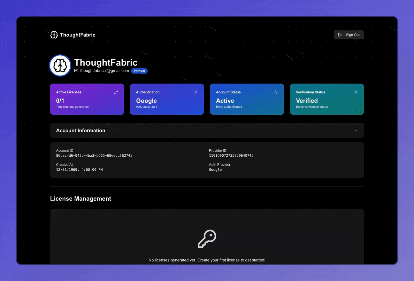Collapse Account Information using the chevron
This screenshot has height=281, width=414.
pos(356,131)
